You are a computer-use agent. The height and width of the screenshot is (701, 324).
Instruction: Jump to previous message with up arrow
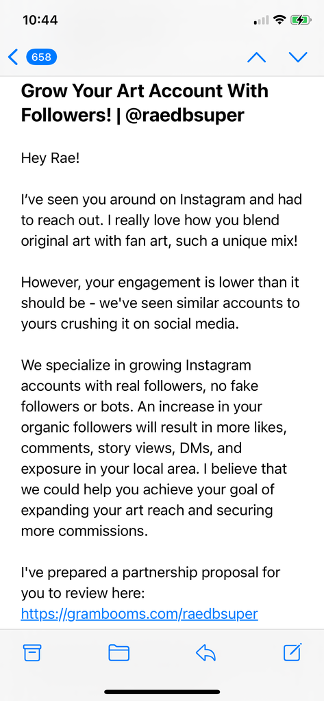257,58
